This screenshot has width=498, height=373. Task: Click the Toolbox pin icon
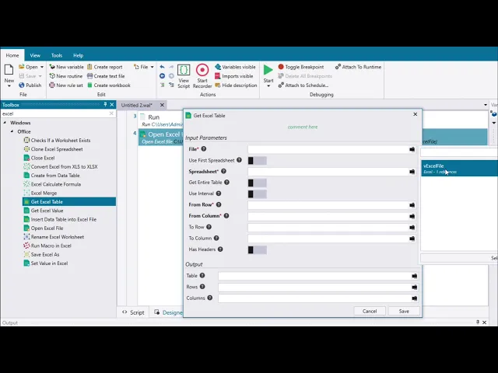105,104
